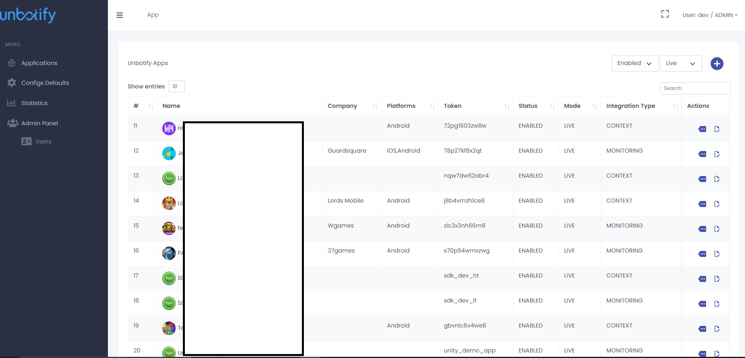Expand the User dev / ADMIN menu
This screenshot has height=358, width=745.
[x=710, y=15]
